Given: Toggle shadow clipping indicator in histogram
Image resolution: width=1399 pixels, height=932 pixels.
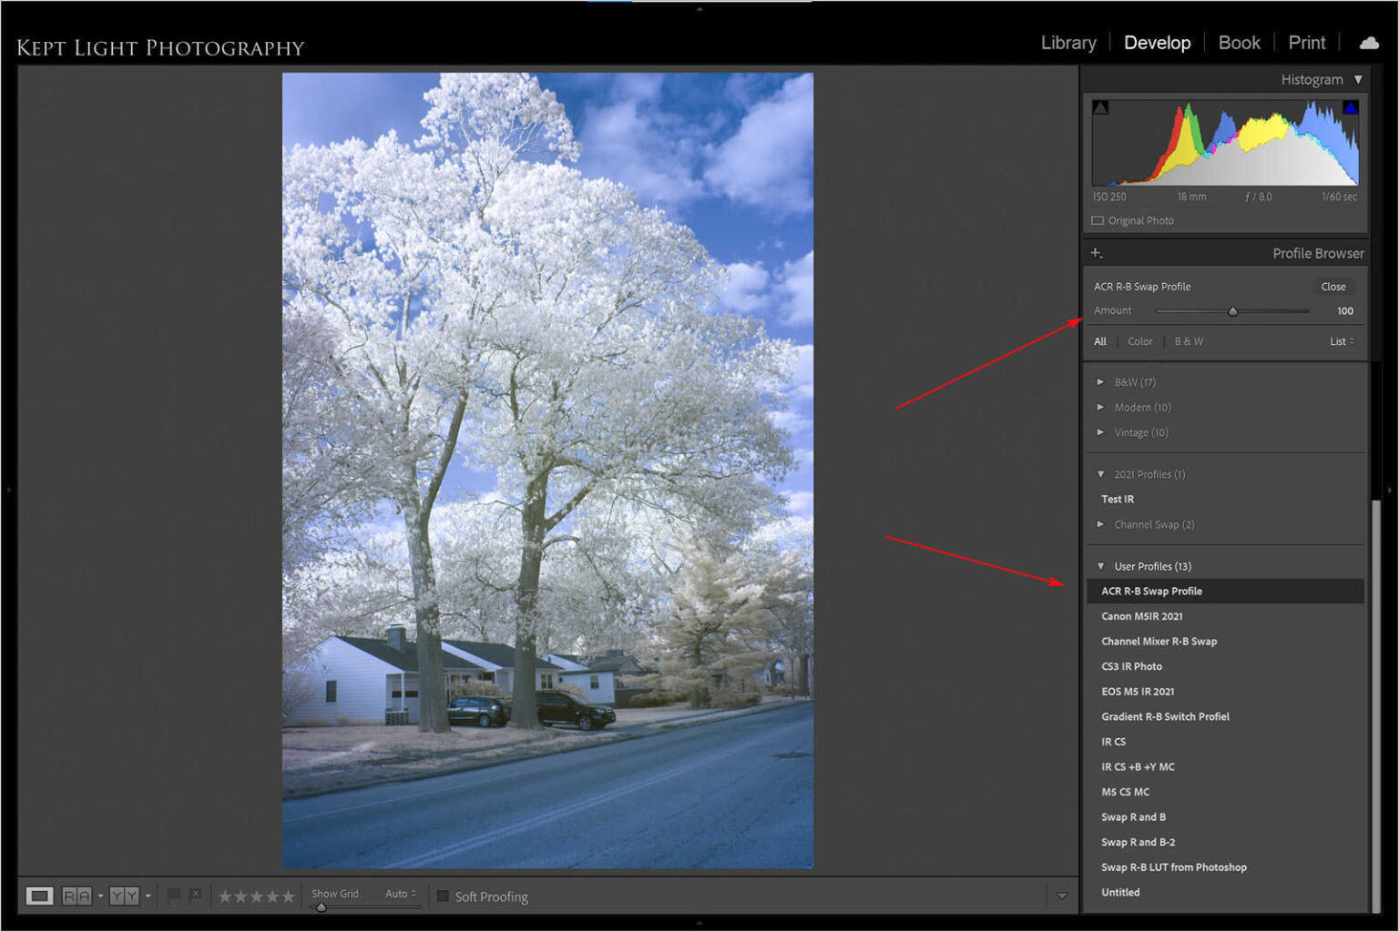Looking at the screenshot, I should pos(1100,107).
